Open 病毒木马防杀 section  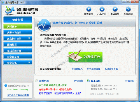(18, 32)
